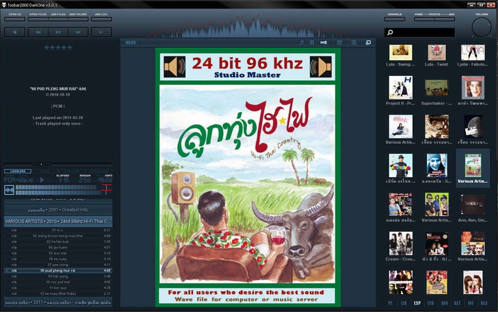The height and width of the screenshot is (312, 498).
Task: Select track "10 raw jod mai"
Action: tap(58, 282)
